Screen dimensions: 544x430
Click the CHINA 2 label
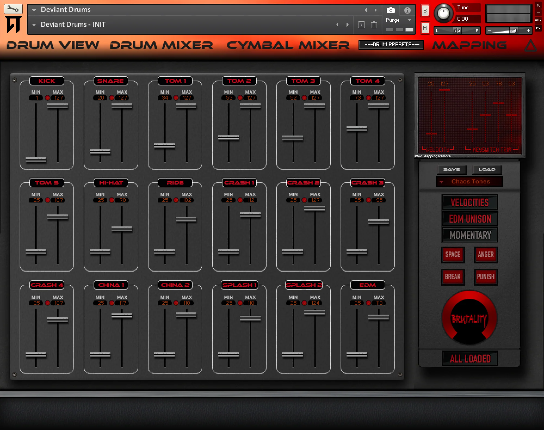pyautogui.click(x=175, y=285)
